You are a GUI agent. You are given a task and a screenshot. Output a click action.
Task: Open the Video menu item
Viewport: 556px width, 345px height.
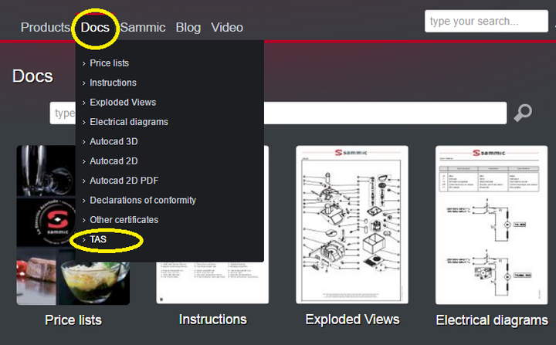(x=227, y=27)
